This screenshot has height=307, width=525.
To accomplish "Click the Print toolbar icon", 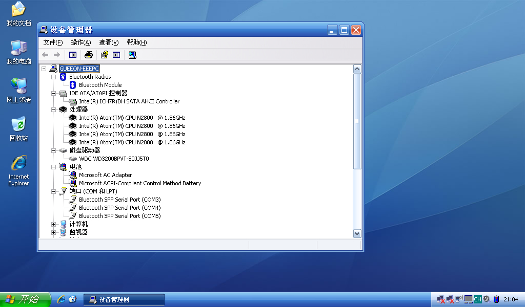I will pyautogui.click(x=89, y=55).
